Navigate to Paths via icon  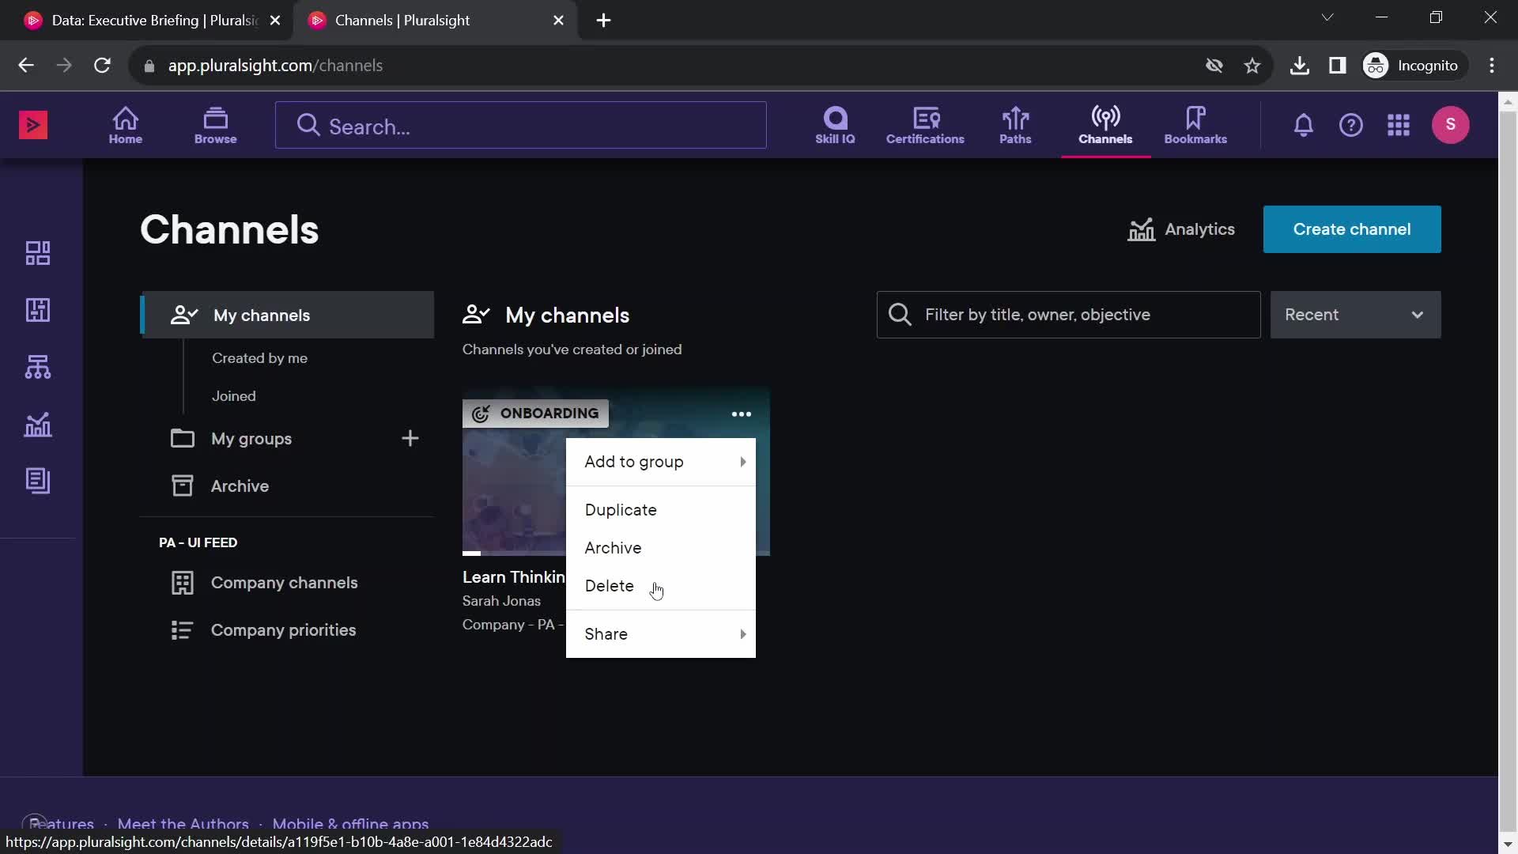pyautogui.click(x=1015, y=124)
